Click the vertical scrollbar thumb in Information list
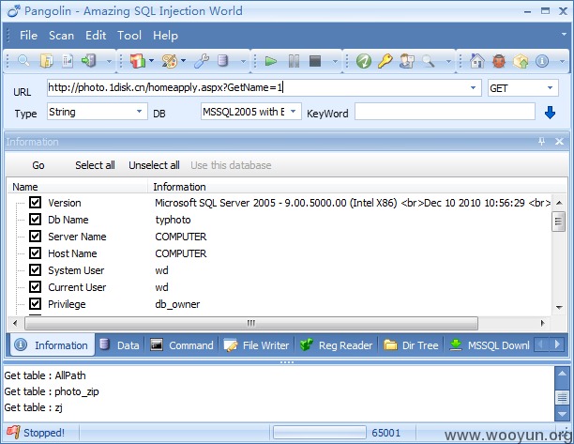The width and height of the screenshot is (574, 444). 559,221
